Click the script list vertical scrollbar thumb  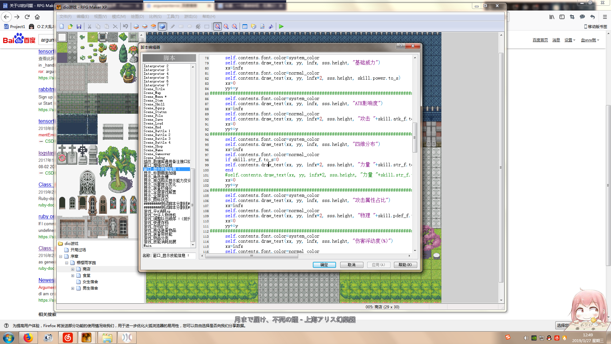coord(193,205)
